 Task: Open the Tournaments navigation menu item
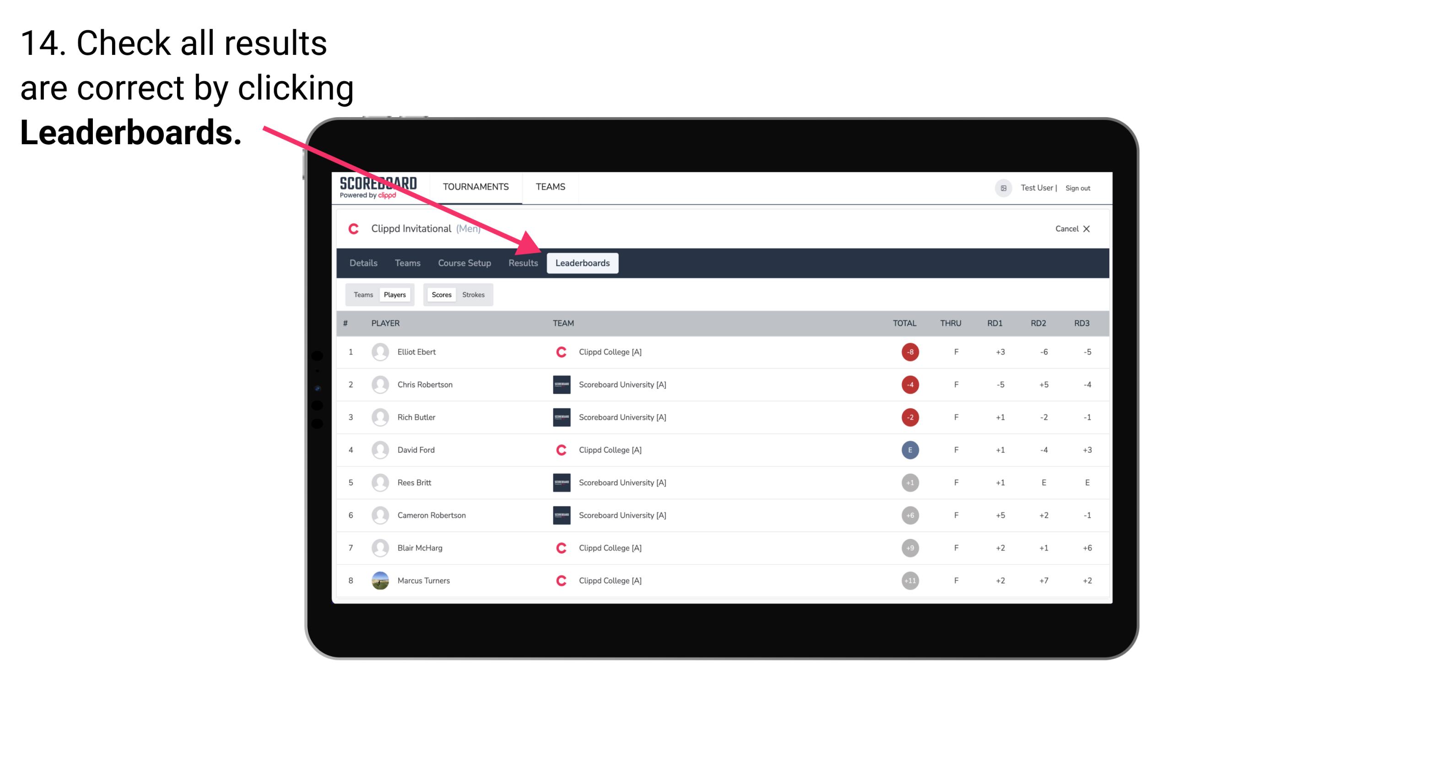[x=475, y=186]
